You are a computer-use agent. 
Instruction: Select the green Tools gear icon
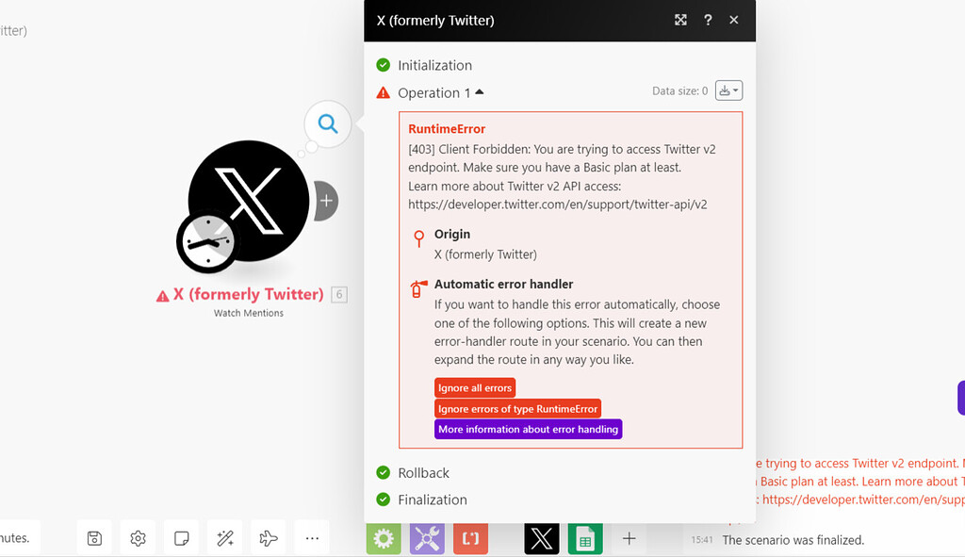(384, 538)
